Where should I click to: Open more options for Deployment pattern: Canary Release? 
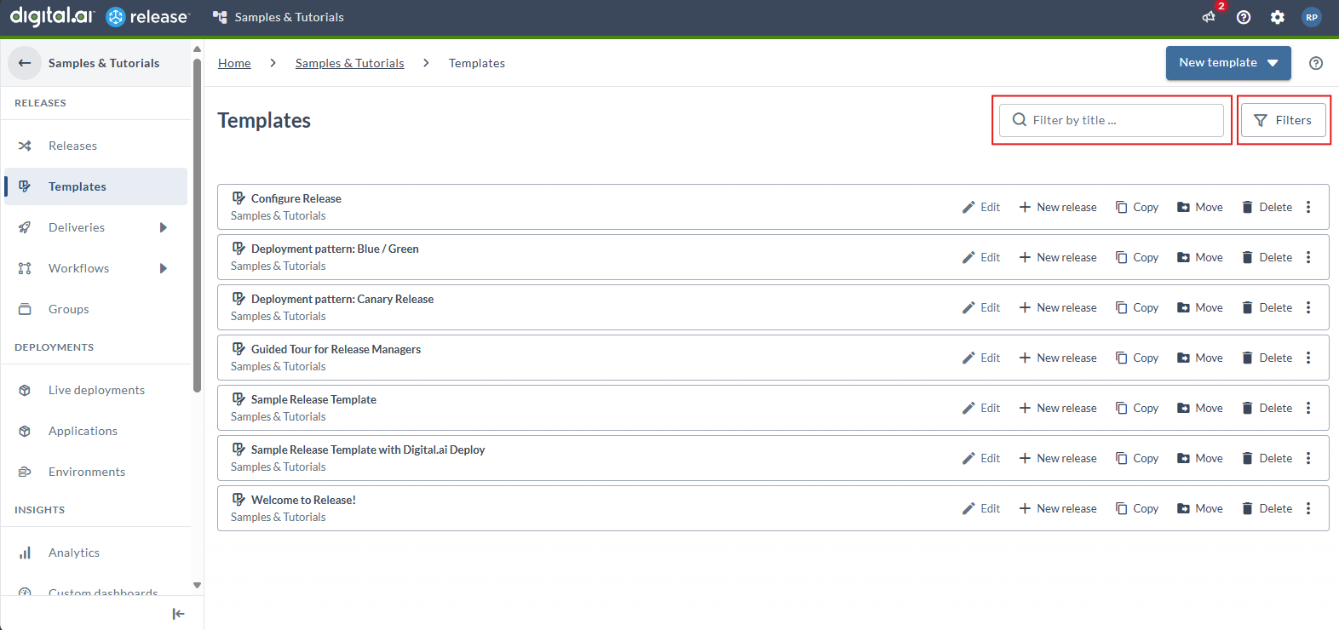click(1308, 307)
